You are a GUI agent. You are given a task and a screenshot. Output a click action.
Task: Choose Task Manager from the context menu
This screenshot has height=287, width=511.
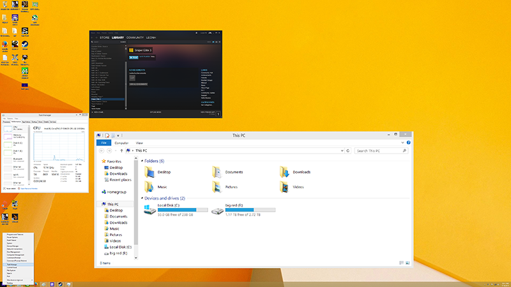[13, 264]
